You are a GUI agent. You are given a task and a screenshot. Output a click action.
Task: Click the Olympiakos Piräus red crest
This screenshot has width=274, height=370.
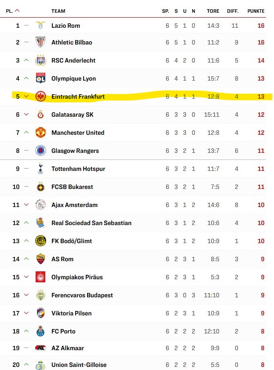coord(40,277)
